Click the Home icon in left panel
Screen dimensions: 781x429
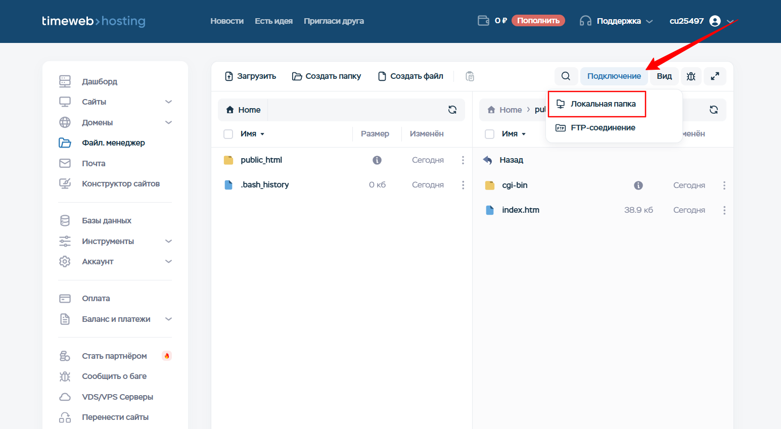230,110
